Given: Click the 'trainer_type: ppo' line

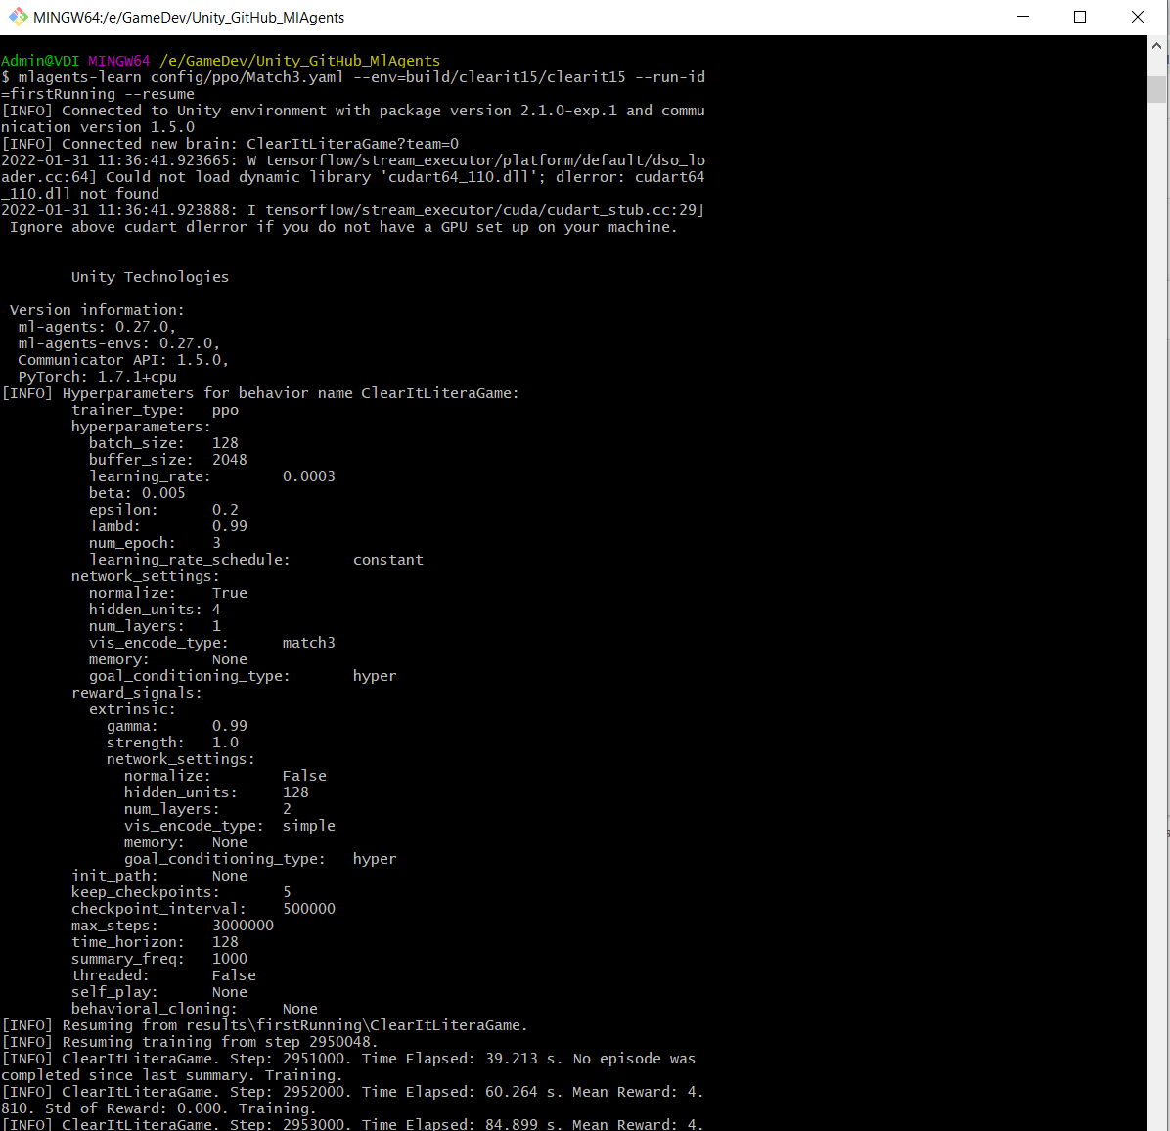Looking at the screenshot, I should [x=155, y=410].
